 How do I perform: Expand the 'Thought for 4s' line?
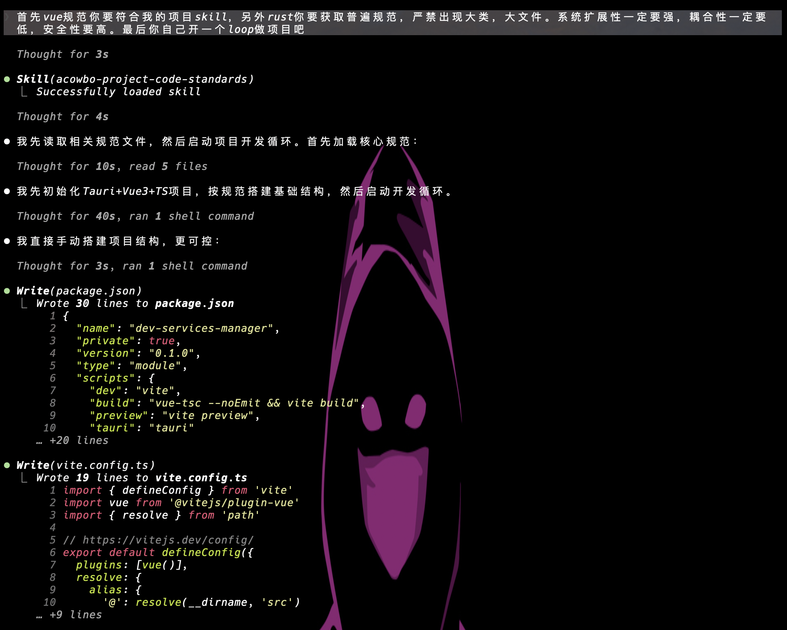tap(63, 116)
